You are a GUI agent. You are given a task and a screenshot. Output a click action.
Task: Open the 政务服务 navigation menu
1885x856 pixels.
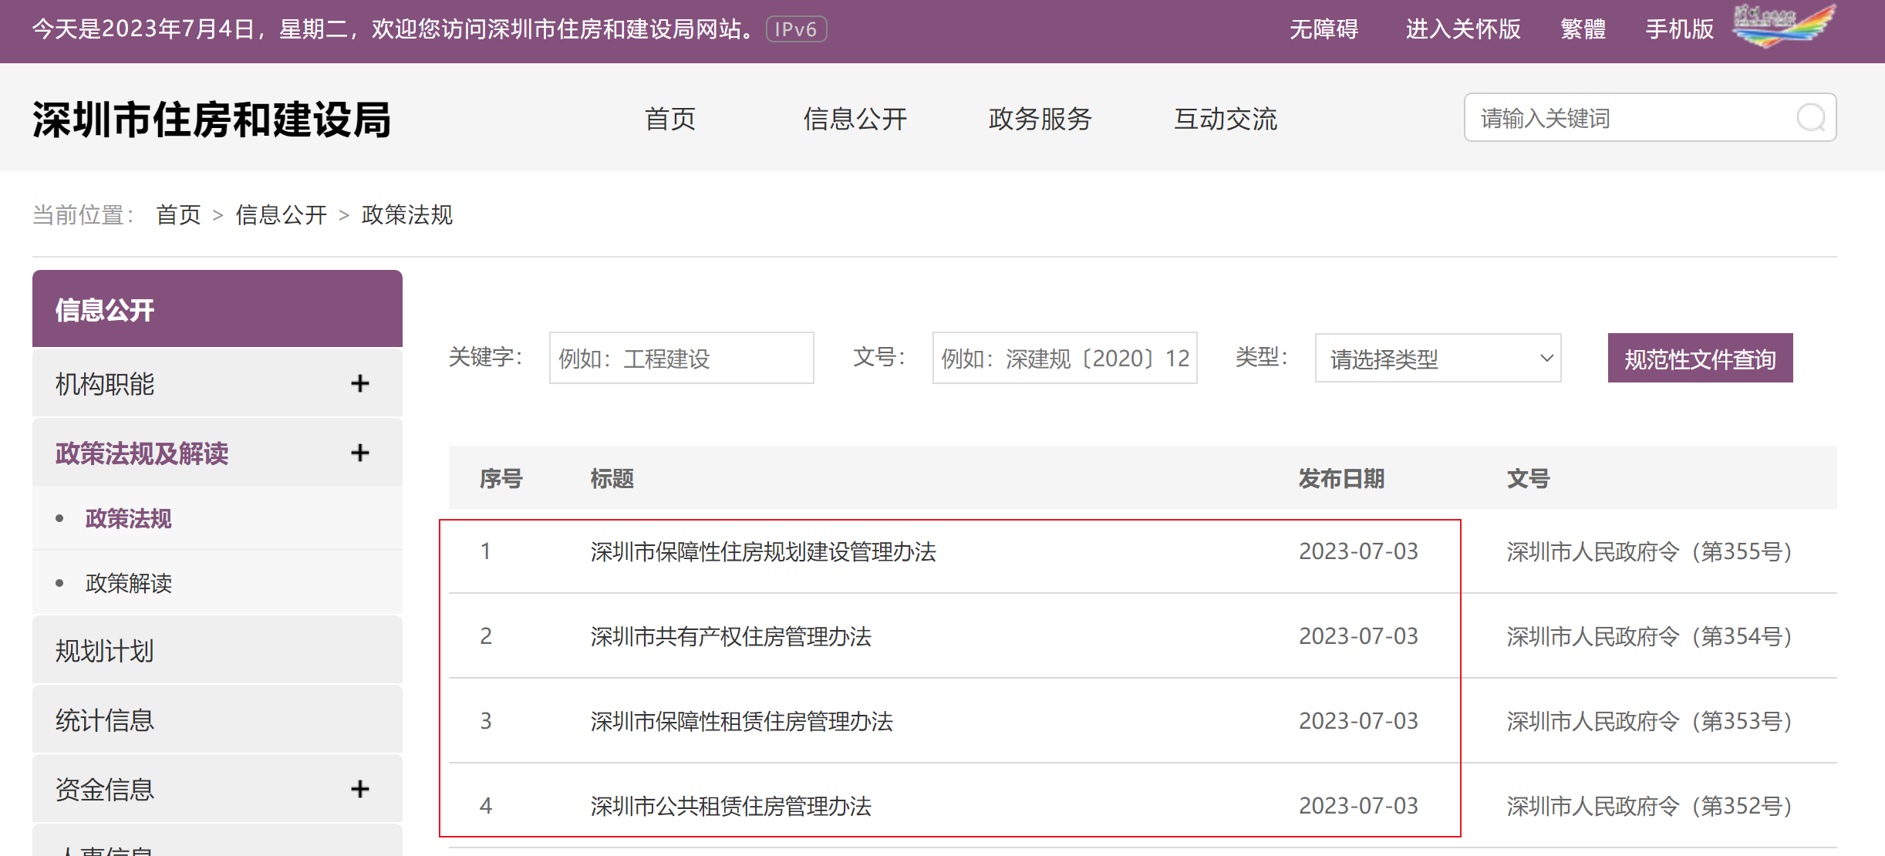pos(1040,119)
